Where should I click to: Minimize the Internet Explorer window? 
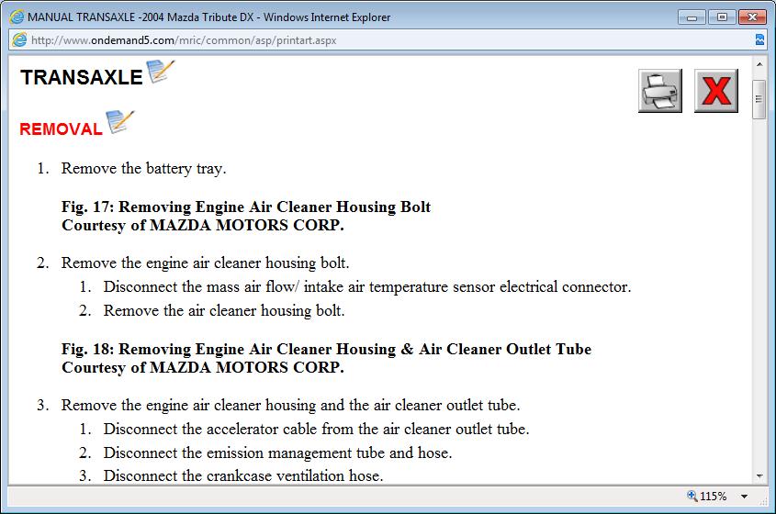pyautogui.click(x=692, y=17)
